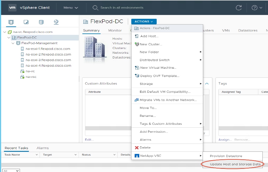Switch to the bottom Alarms tab
The height and width of the screenshot is (172, 268).
pyautogui.click(x=43, y=148)
